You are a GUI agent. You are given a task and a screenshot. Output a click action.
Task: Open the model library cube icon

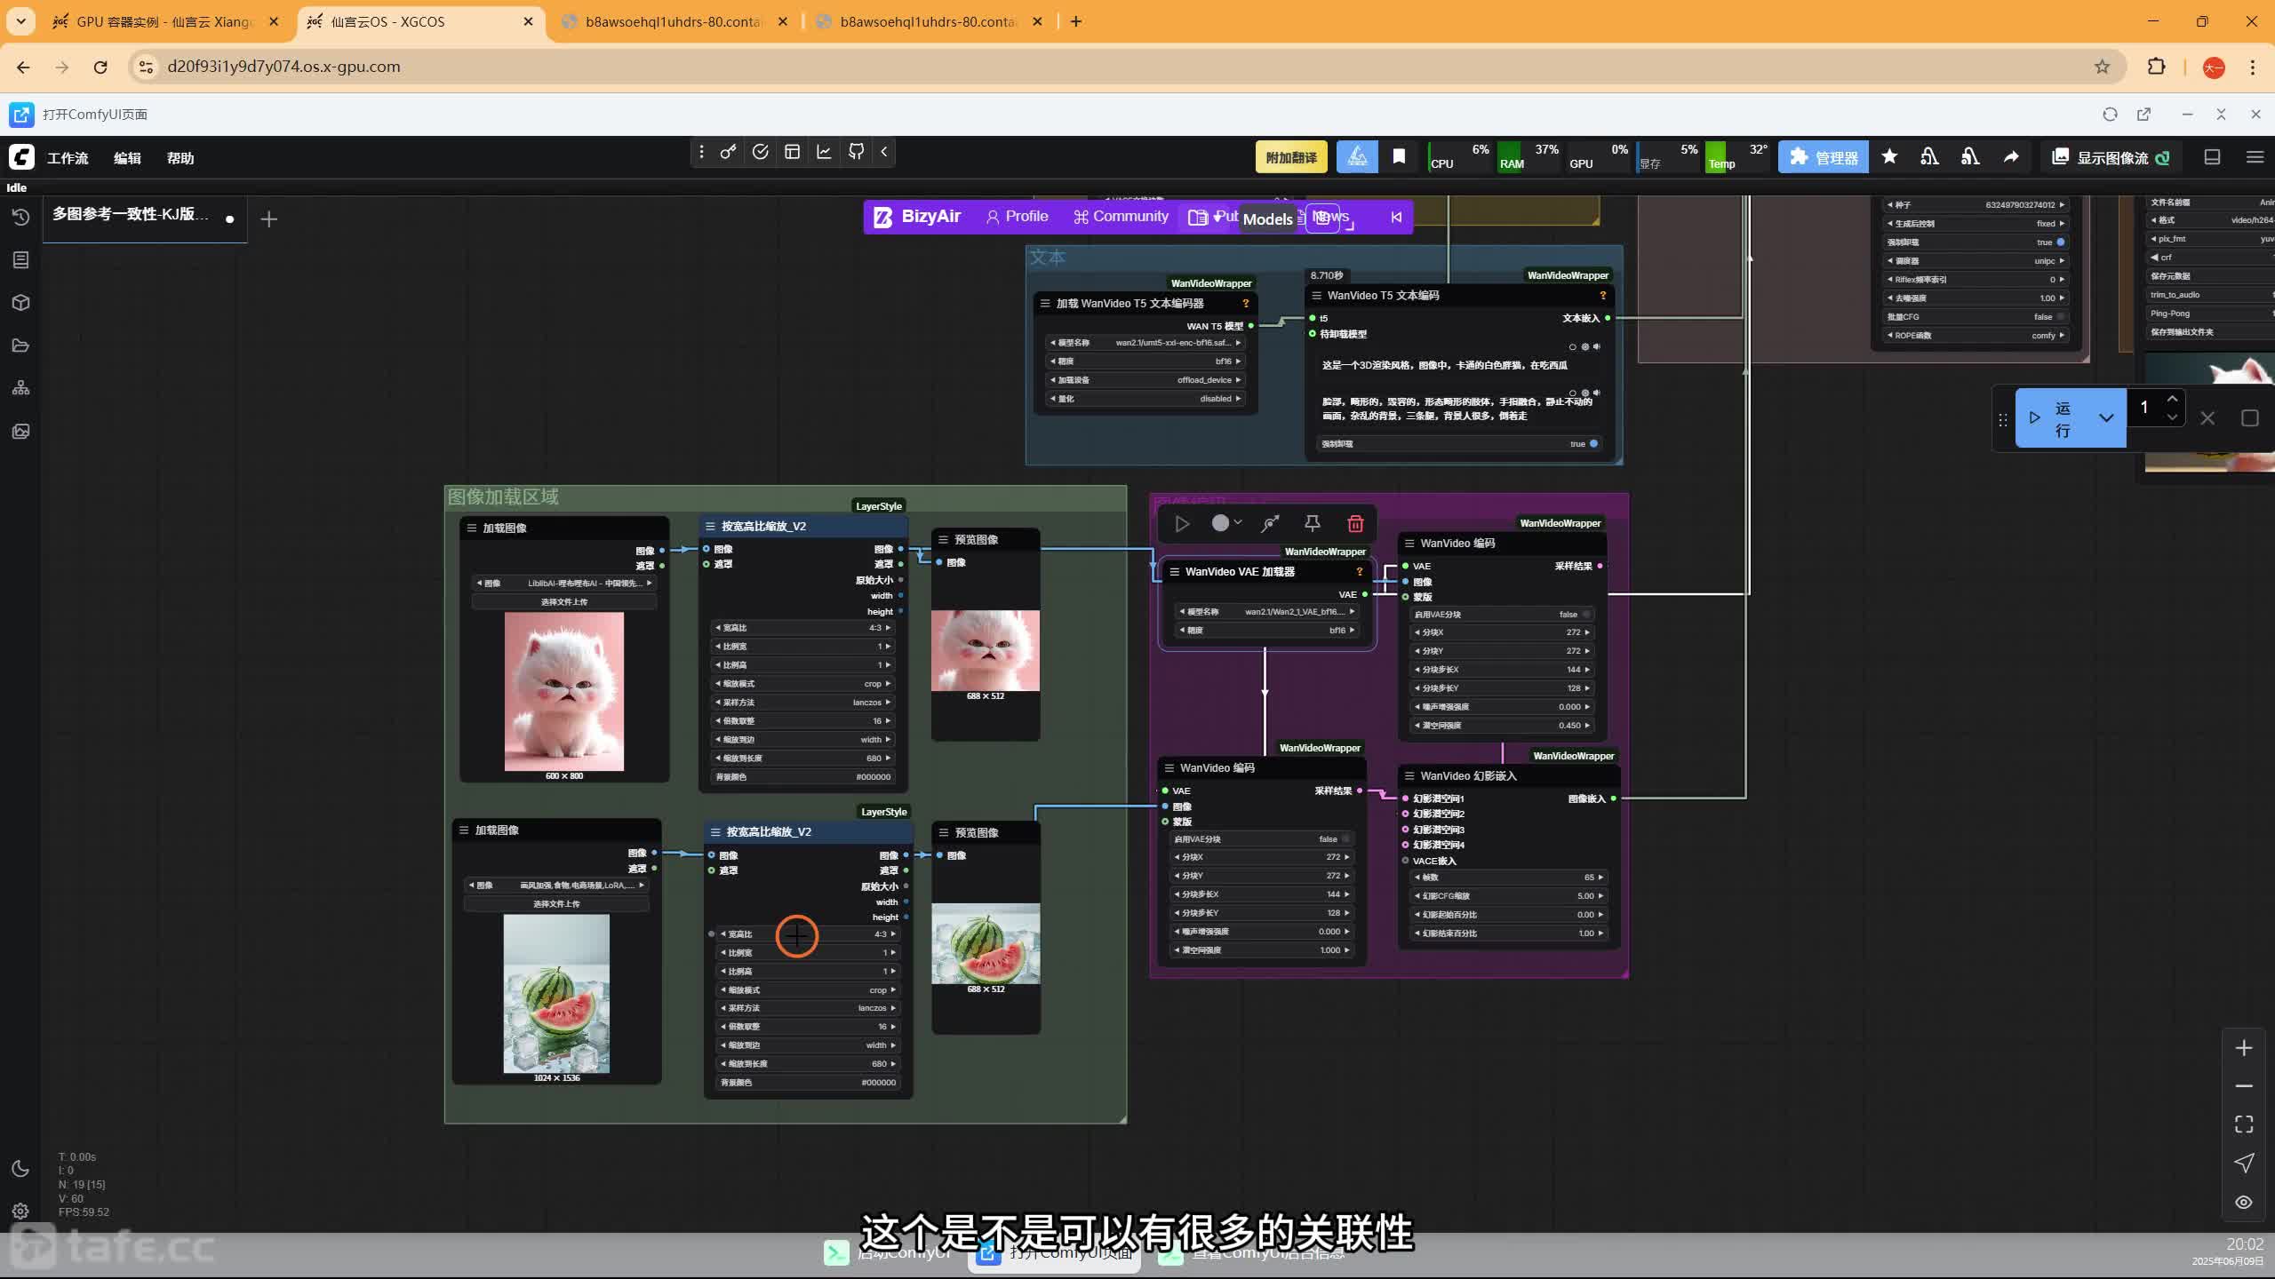[20, 303]
